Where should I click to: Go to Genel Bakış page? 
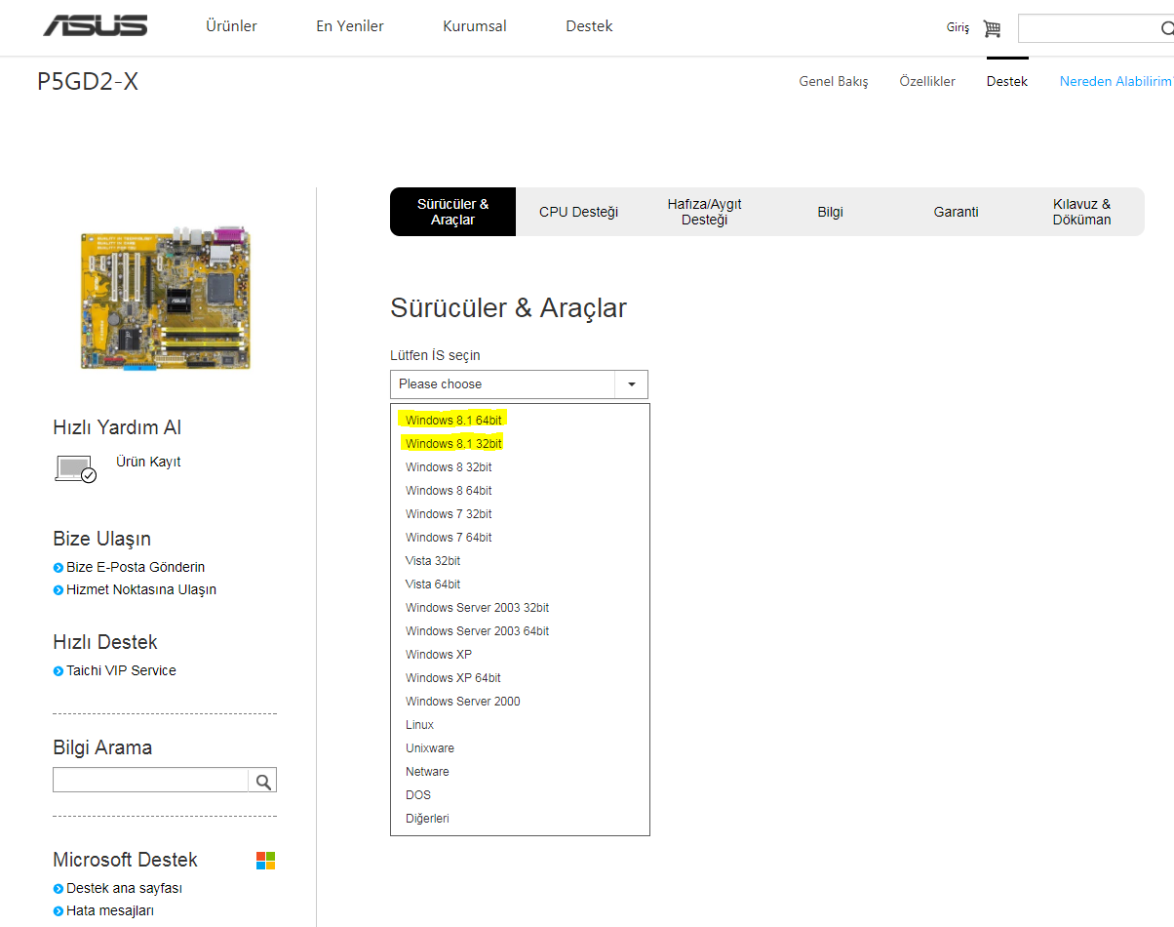tap(834, 82)
